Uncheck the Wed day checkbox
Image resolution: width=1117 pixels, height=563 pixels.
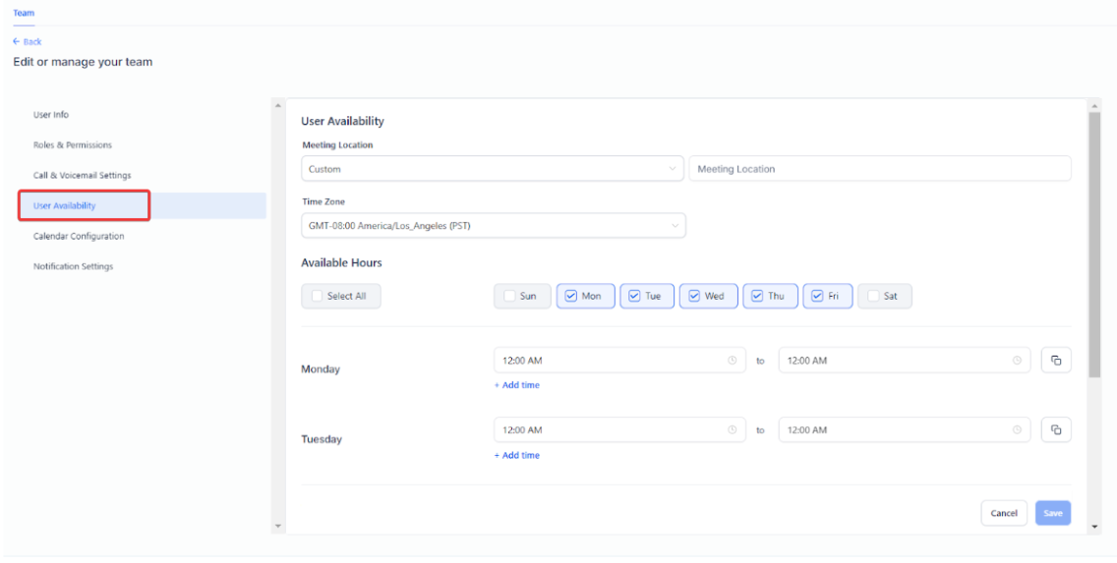point(695,296)
